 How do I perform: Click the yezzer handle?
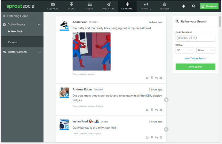click(x=105, y=122)
